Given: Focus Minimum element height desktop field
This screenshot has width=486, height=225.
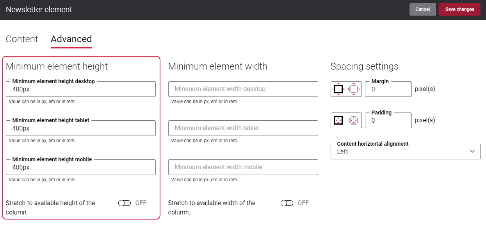Looking at the screenshot, I should click(x=81, y=89).
